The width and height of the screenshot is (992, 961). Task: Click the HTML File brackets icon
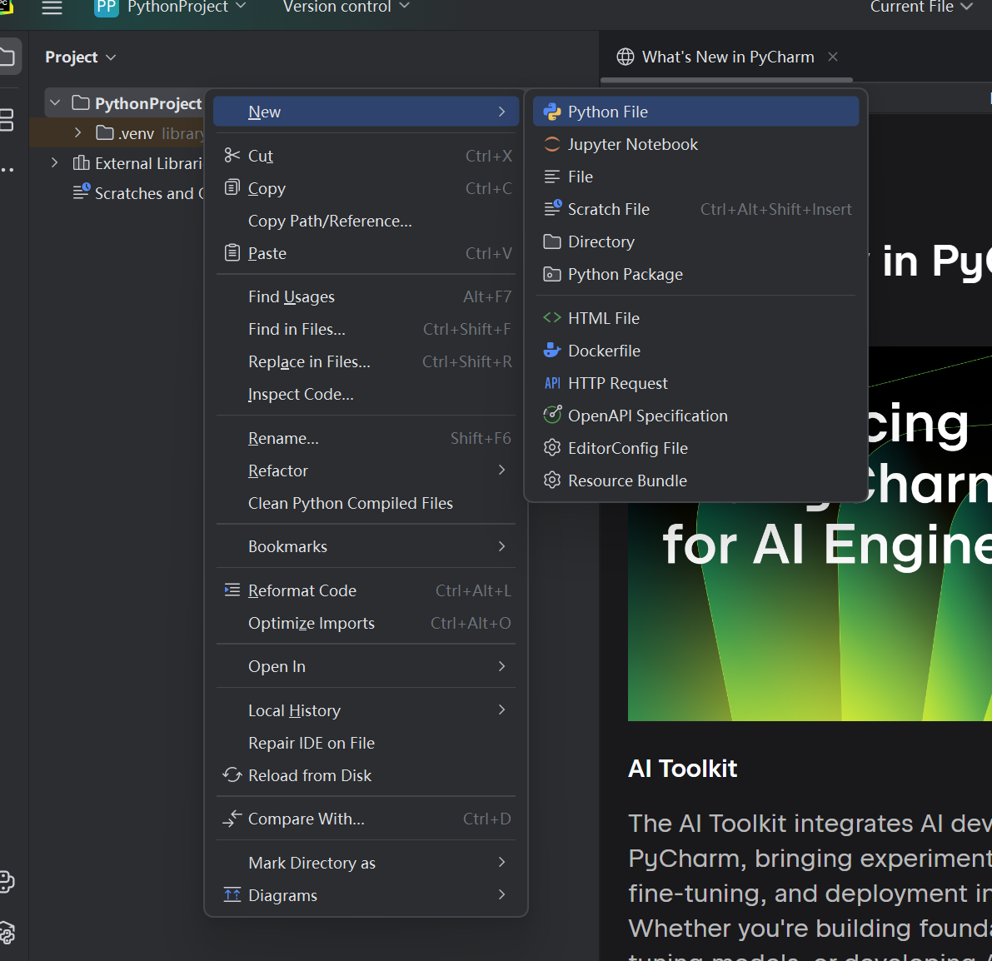[x=551, y=318]
